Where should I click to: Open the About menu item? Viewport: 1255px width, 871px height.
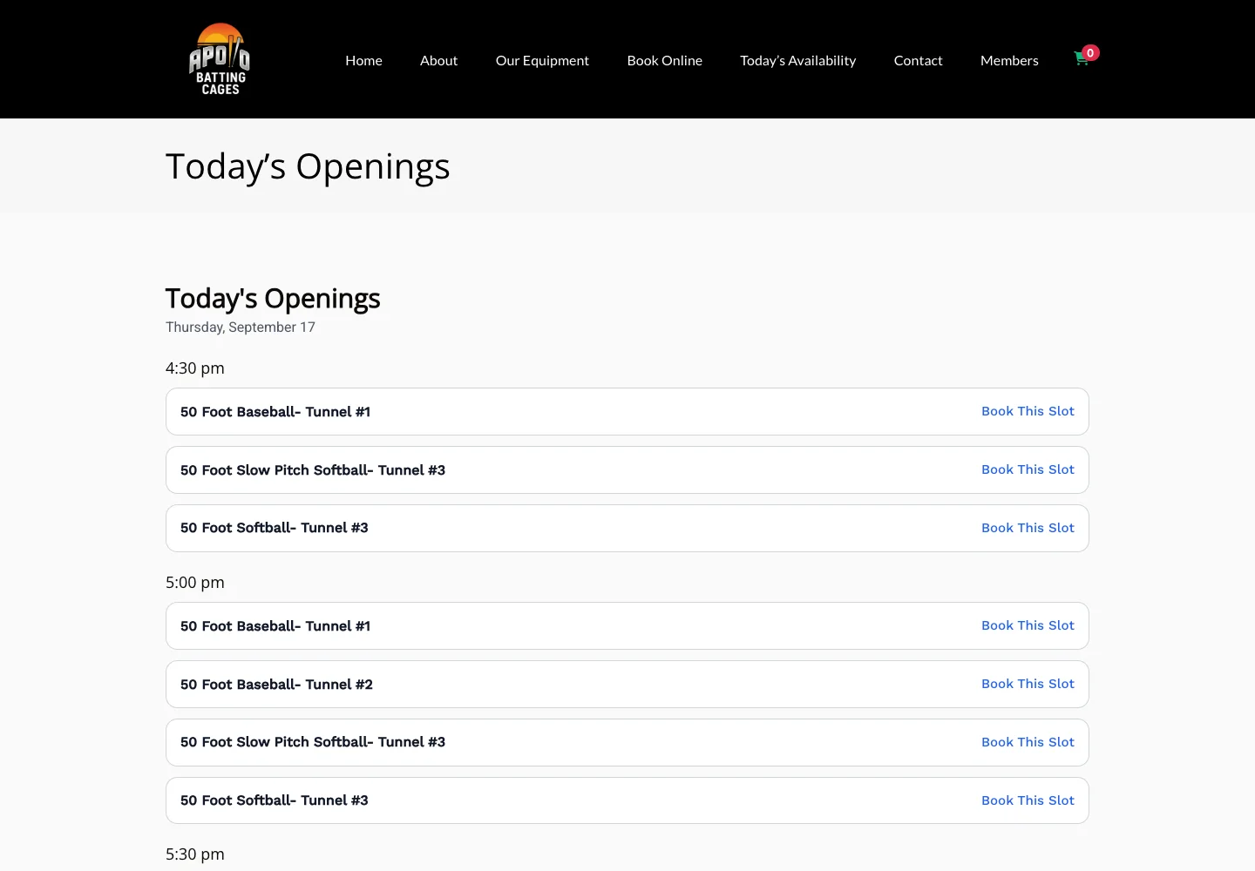(438, 60)
